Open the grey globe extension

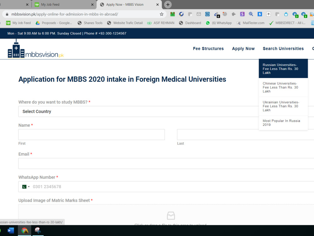pyautogui.click(x=225, y=14)
